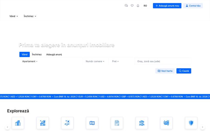Open 'Contul tău' account button
Image resolution: width=210 pixels, height=131 pixels.
click(193, 6)
